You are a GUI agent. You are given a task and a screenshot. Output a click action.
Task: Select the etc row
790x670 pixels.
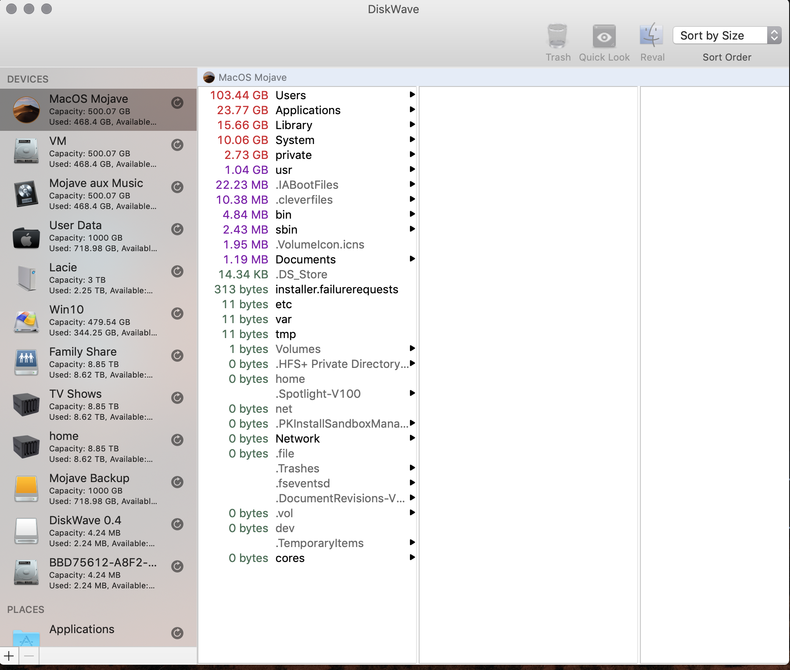click(307, 304)
